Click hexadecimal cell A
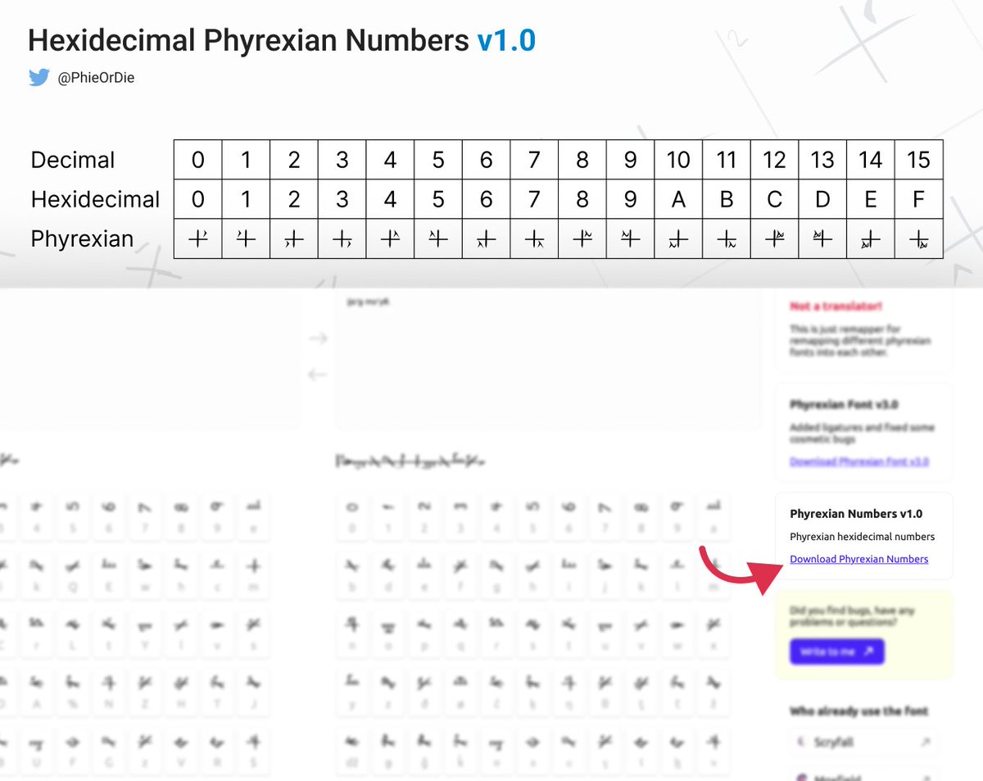 click(678, 199)
